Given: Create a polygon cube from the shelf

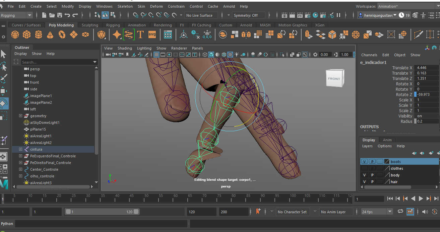Looking at the screenshot, I should click(x=26, y=34).
